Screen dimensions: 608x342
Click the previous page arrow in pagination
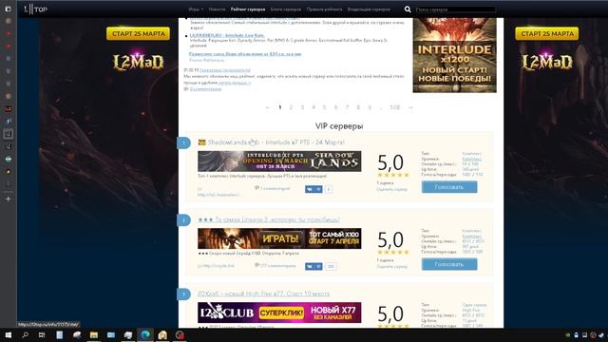[268, 107]
